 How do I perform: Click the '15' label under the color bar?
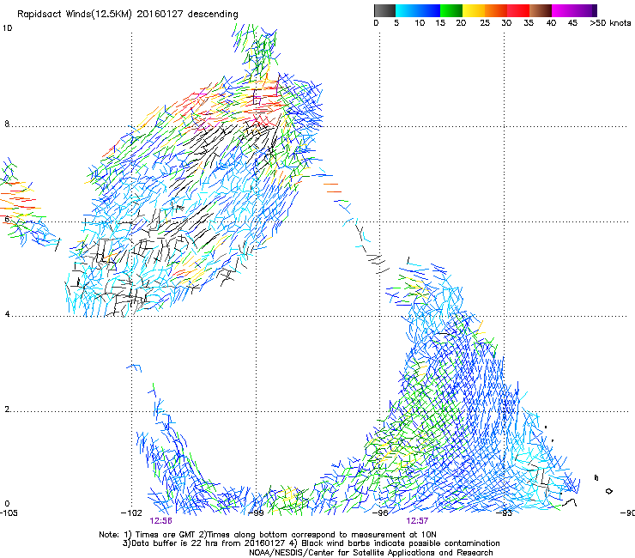click(440, 23)
